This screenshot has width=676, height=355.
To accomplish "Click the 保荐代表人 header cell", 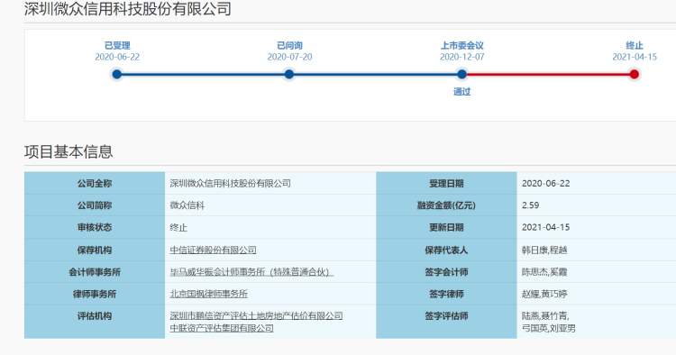I will [x=446, y=250].
